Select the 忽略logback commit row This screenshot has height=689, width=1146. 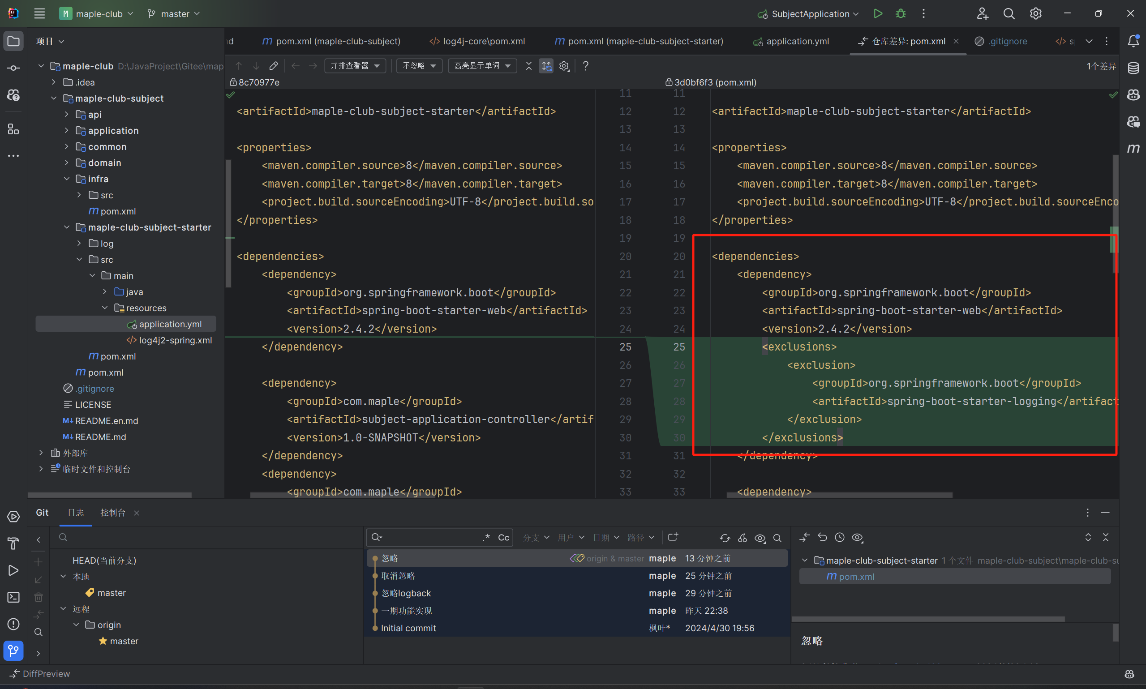pos(577,593)
